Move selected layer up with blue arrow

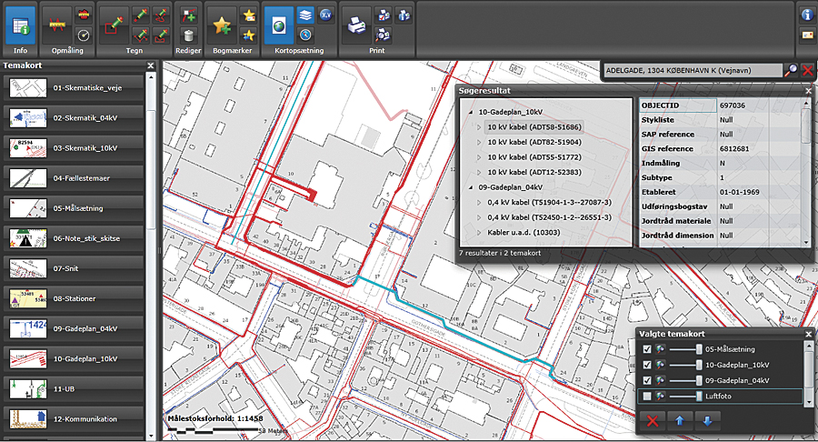tap(681, 420)
